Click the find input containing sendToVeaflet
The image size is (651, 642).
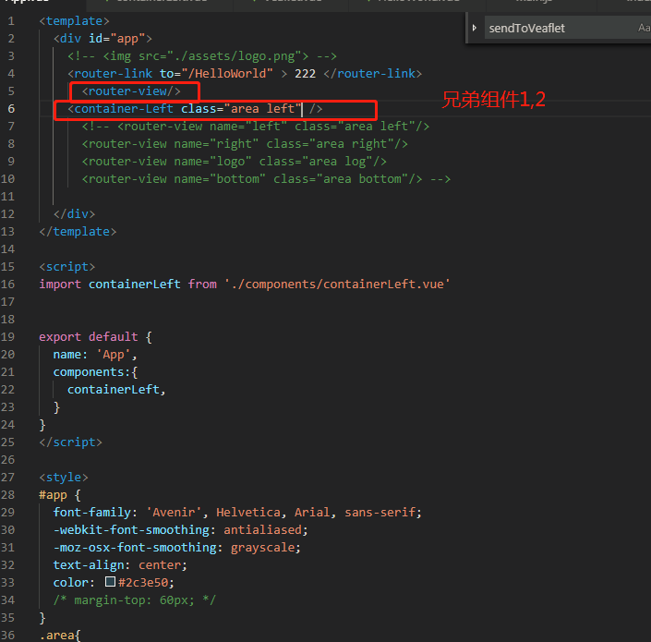point(568,28)
